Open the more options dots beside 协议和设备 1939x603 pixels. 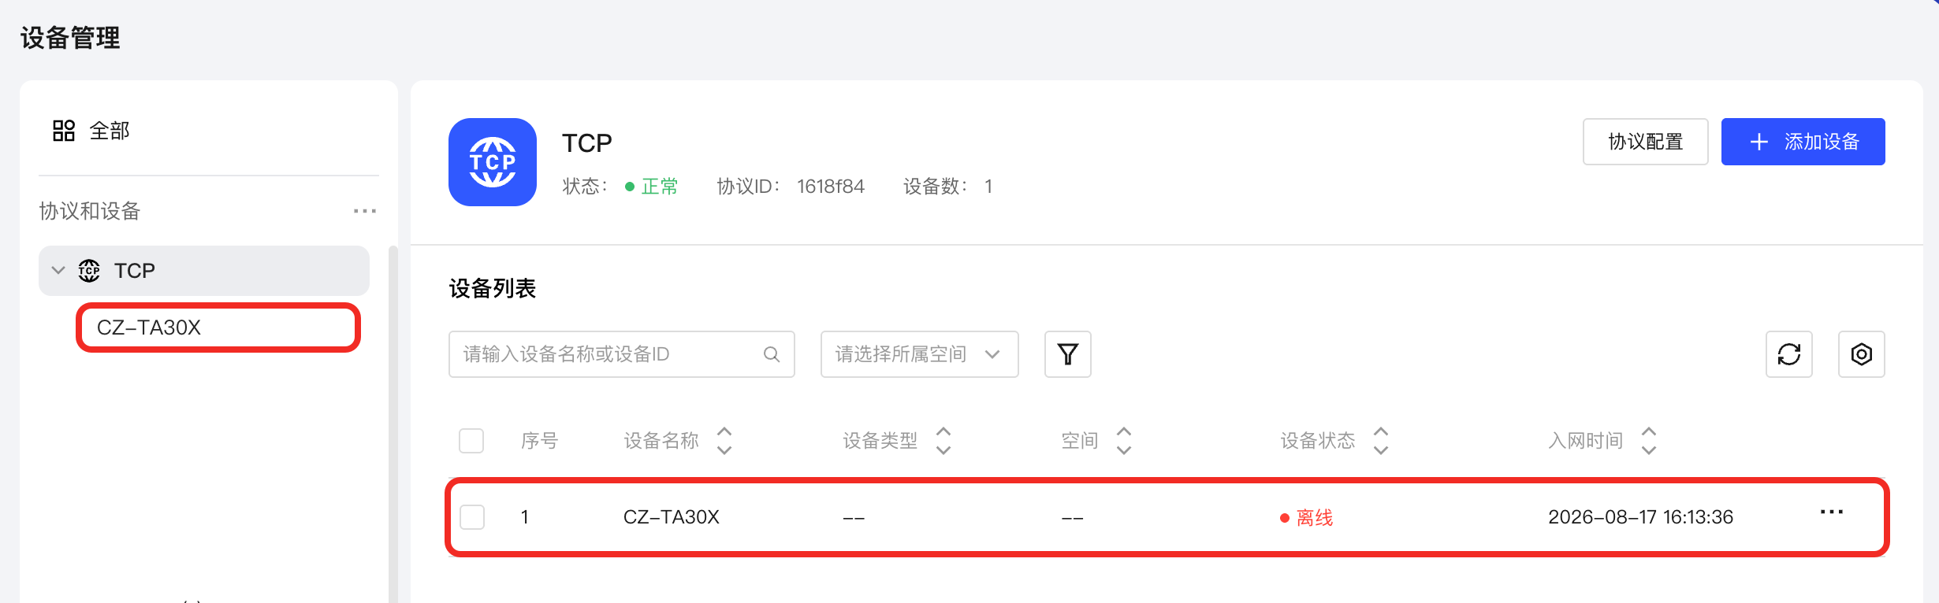(x=365, y=211)
